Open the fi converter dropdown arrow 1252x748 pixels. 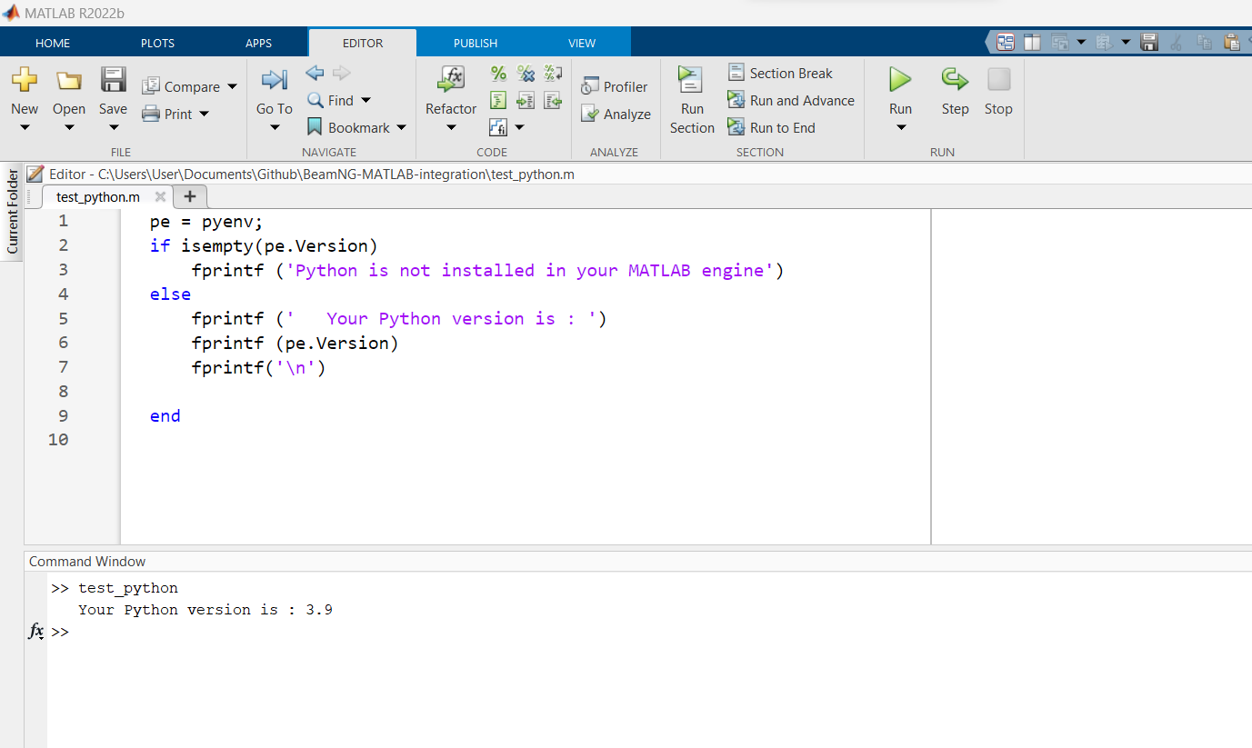[x=519, y=128]
